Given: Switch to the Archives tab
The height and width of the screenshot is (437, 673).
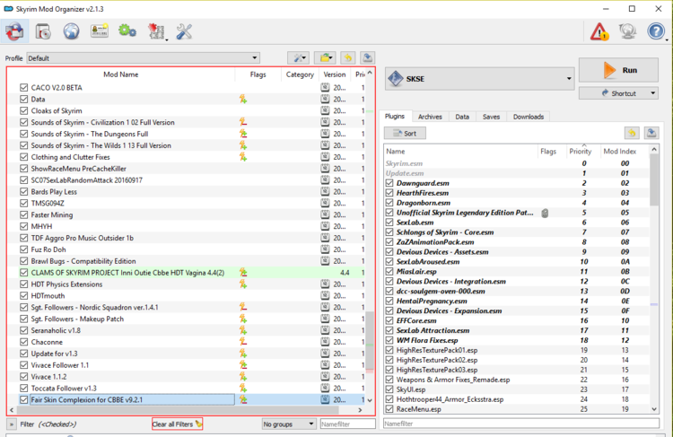Looking at the screenshot, I should tap(430, 117).
